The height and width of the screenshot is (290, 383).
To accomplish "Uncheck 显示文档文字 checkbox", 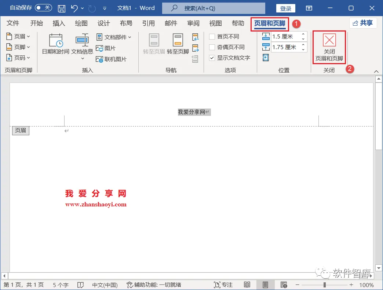I will [x=212, y=58].
